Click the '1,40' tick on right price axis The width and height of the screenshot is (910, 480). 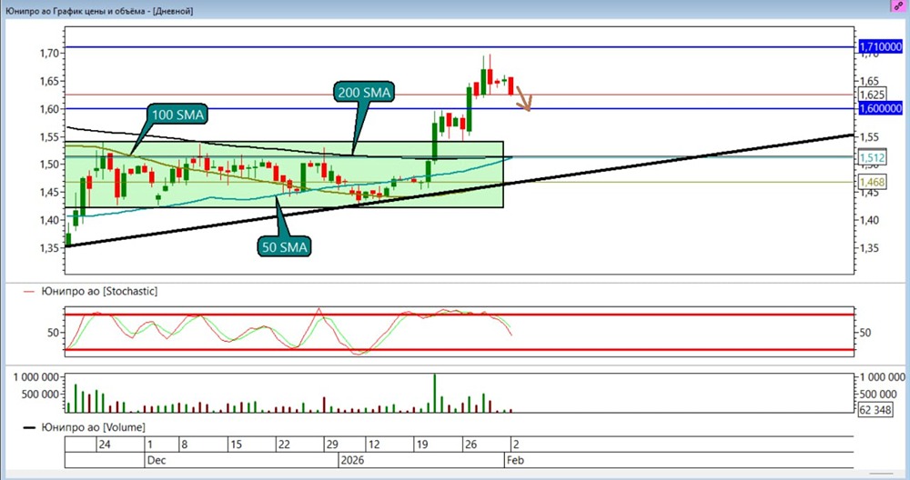tap(869, 220)
